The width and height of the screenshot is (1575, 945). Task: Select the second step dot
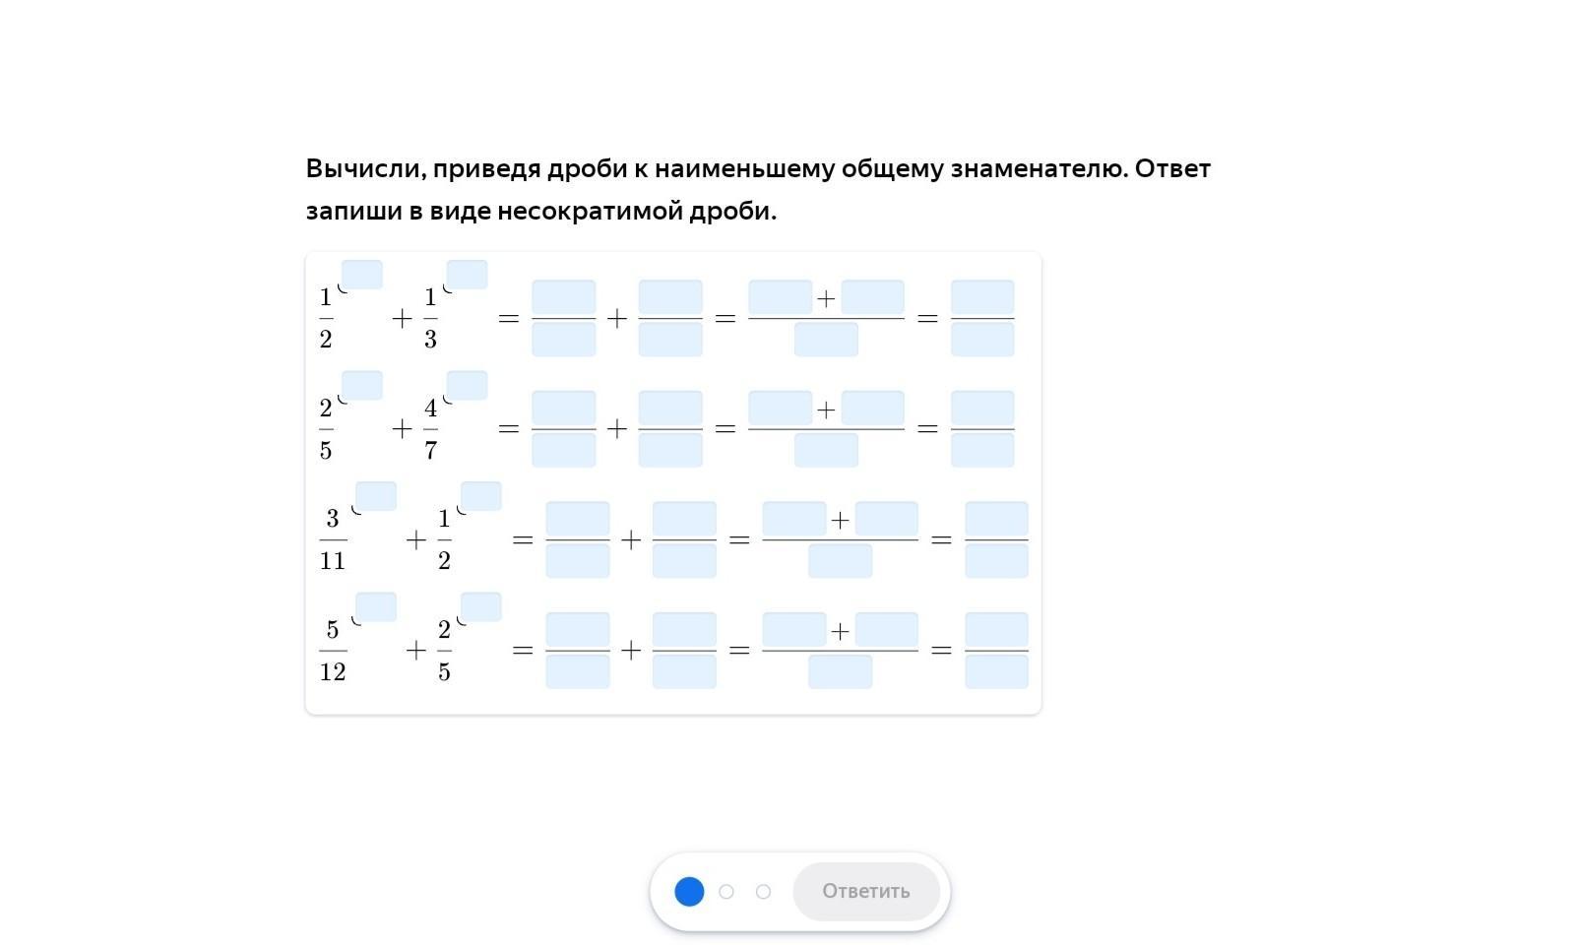726,892
